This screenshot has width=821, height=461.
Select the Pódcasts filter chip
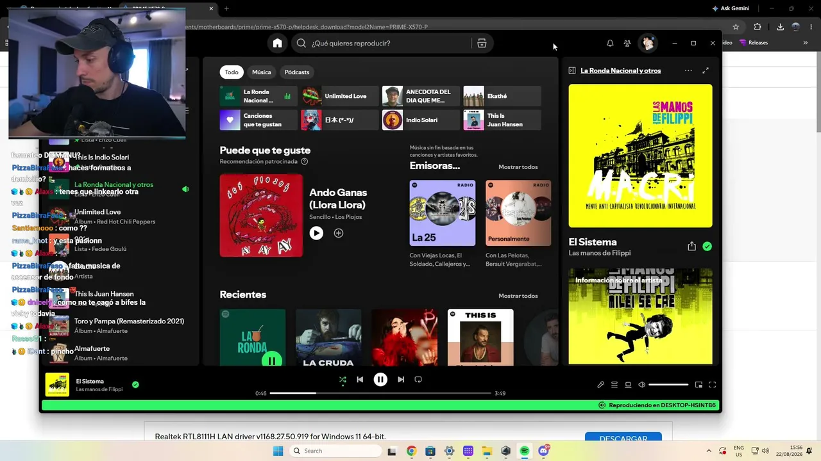click(x=297, y=72)
